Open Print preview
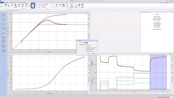 tap(76, 5)
